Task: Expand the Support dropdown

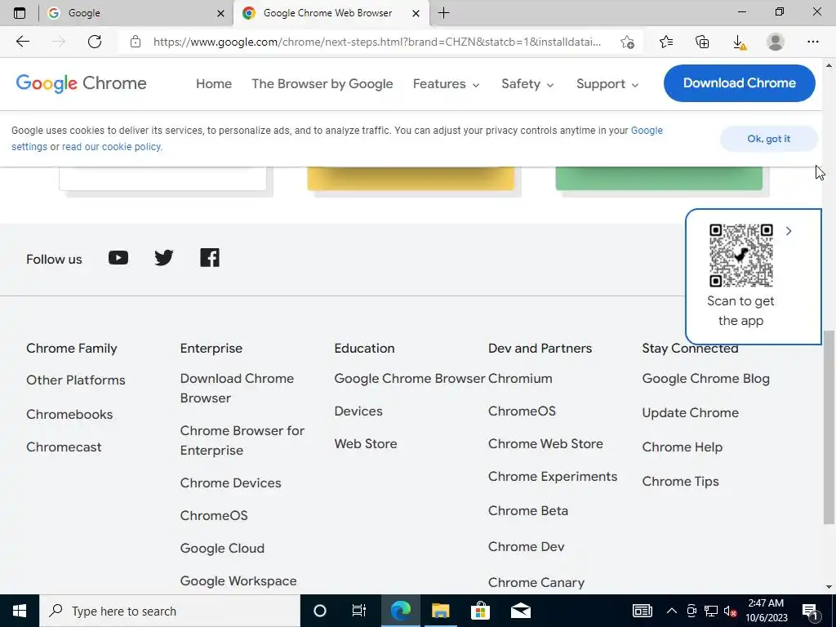Action: pos(607,84)
